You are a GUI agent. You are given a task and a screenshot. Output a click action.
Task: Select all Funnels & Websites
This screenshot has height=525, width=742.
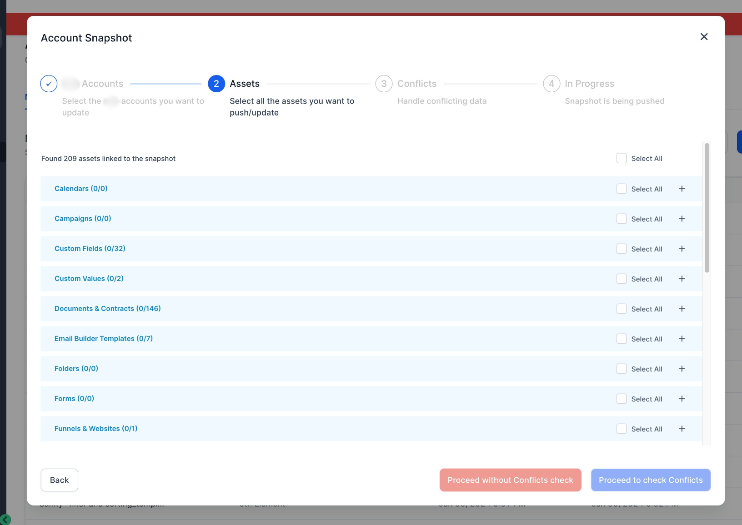[x=622, y=429]
